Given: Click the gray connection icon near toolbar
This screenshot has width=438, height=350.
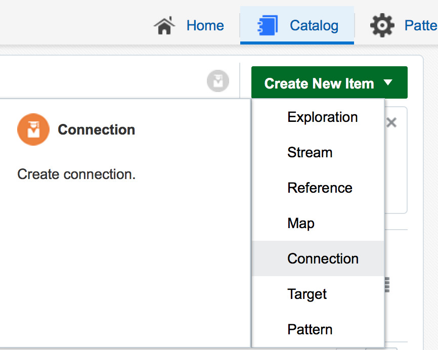Looking at the screenshot, I should [x=218, y=81].
